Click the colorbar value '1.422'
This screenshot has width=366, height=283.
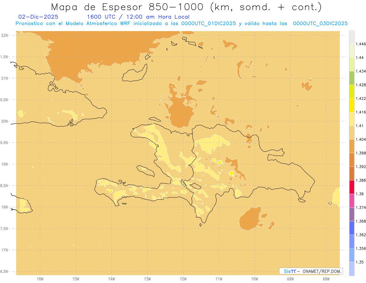click(x=361, y=98)
